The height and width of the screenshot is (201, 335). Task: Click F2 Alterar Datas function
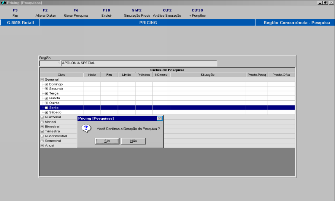45,13
